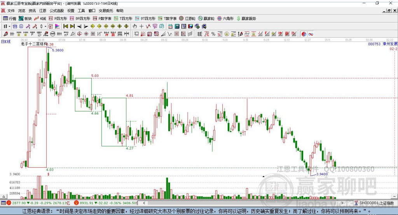Open the P数字表 tool

click(102, 19)
